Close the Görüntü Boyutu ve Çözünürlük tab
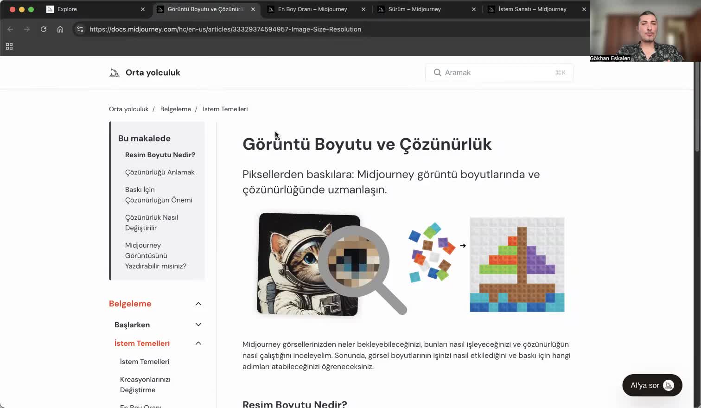Viewport: 701px width, 408px height. point(253,9)
